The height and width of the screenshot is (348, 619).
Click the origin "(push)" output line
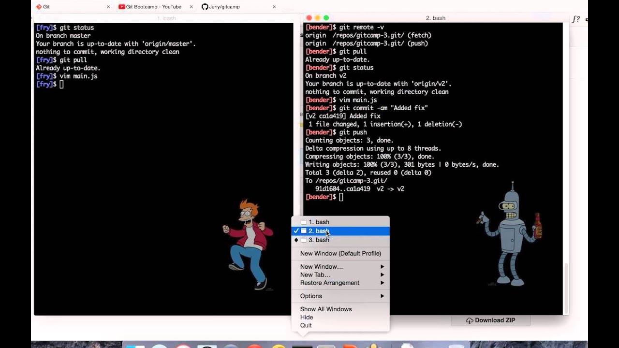click(367, 43)
